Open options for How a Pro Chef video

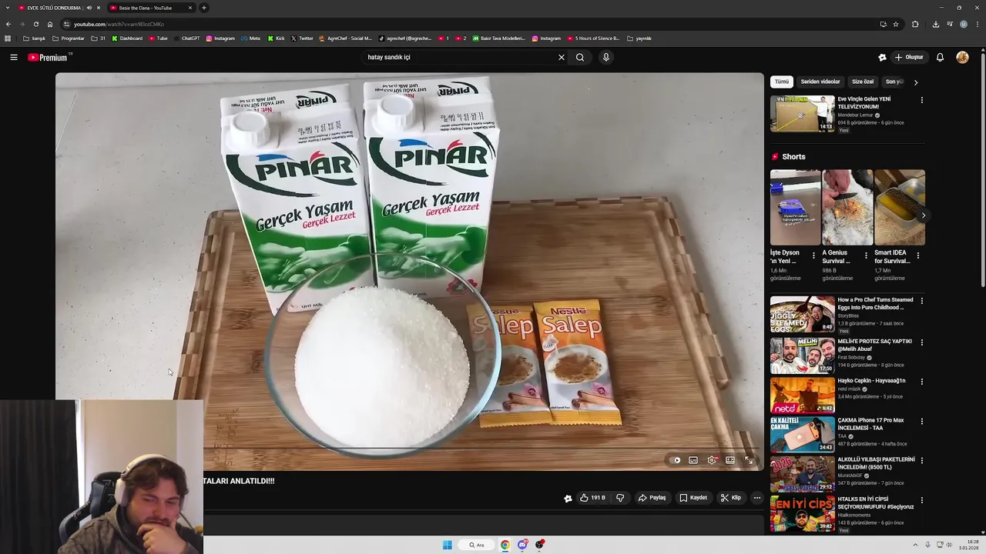click(x=921, y=301)
